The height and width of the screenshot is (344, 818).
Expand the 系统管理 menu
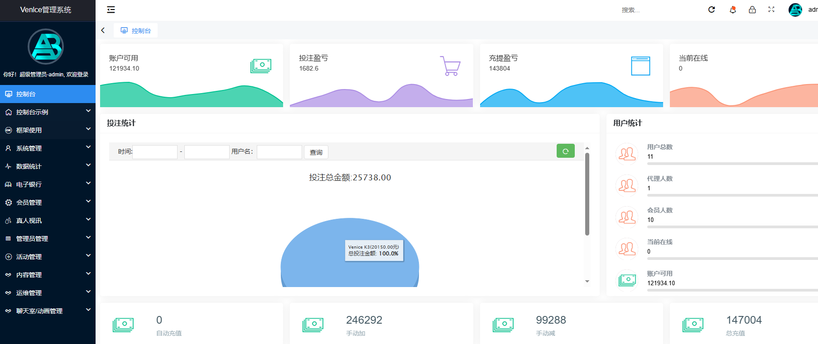[x=48, y=148]
